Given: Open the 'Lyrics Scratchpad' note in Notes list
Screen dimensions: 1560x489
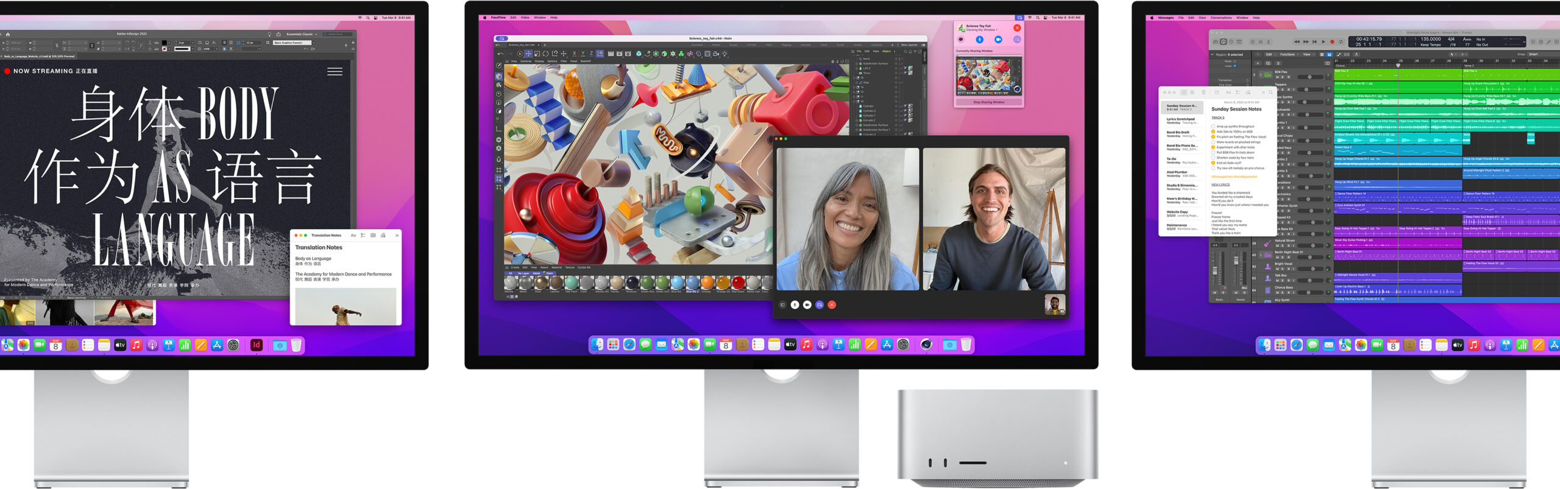Looking at the screenshot, I should tap(1182, 121).
